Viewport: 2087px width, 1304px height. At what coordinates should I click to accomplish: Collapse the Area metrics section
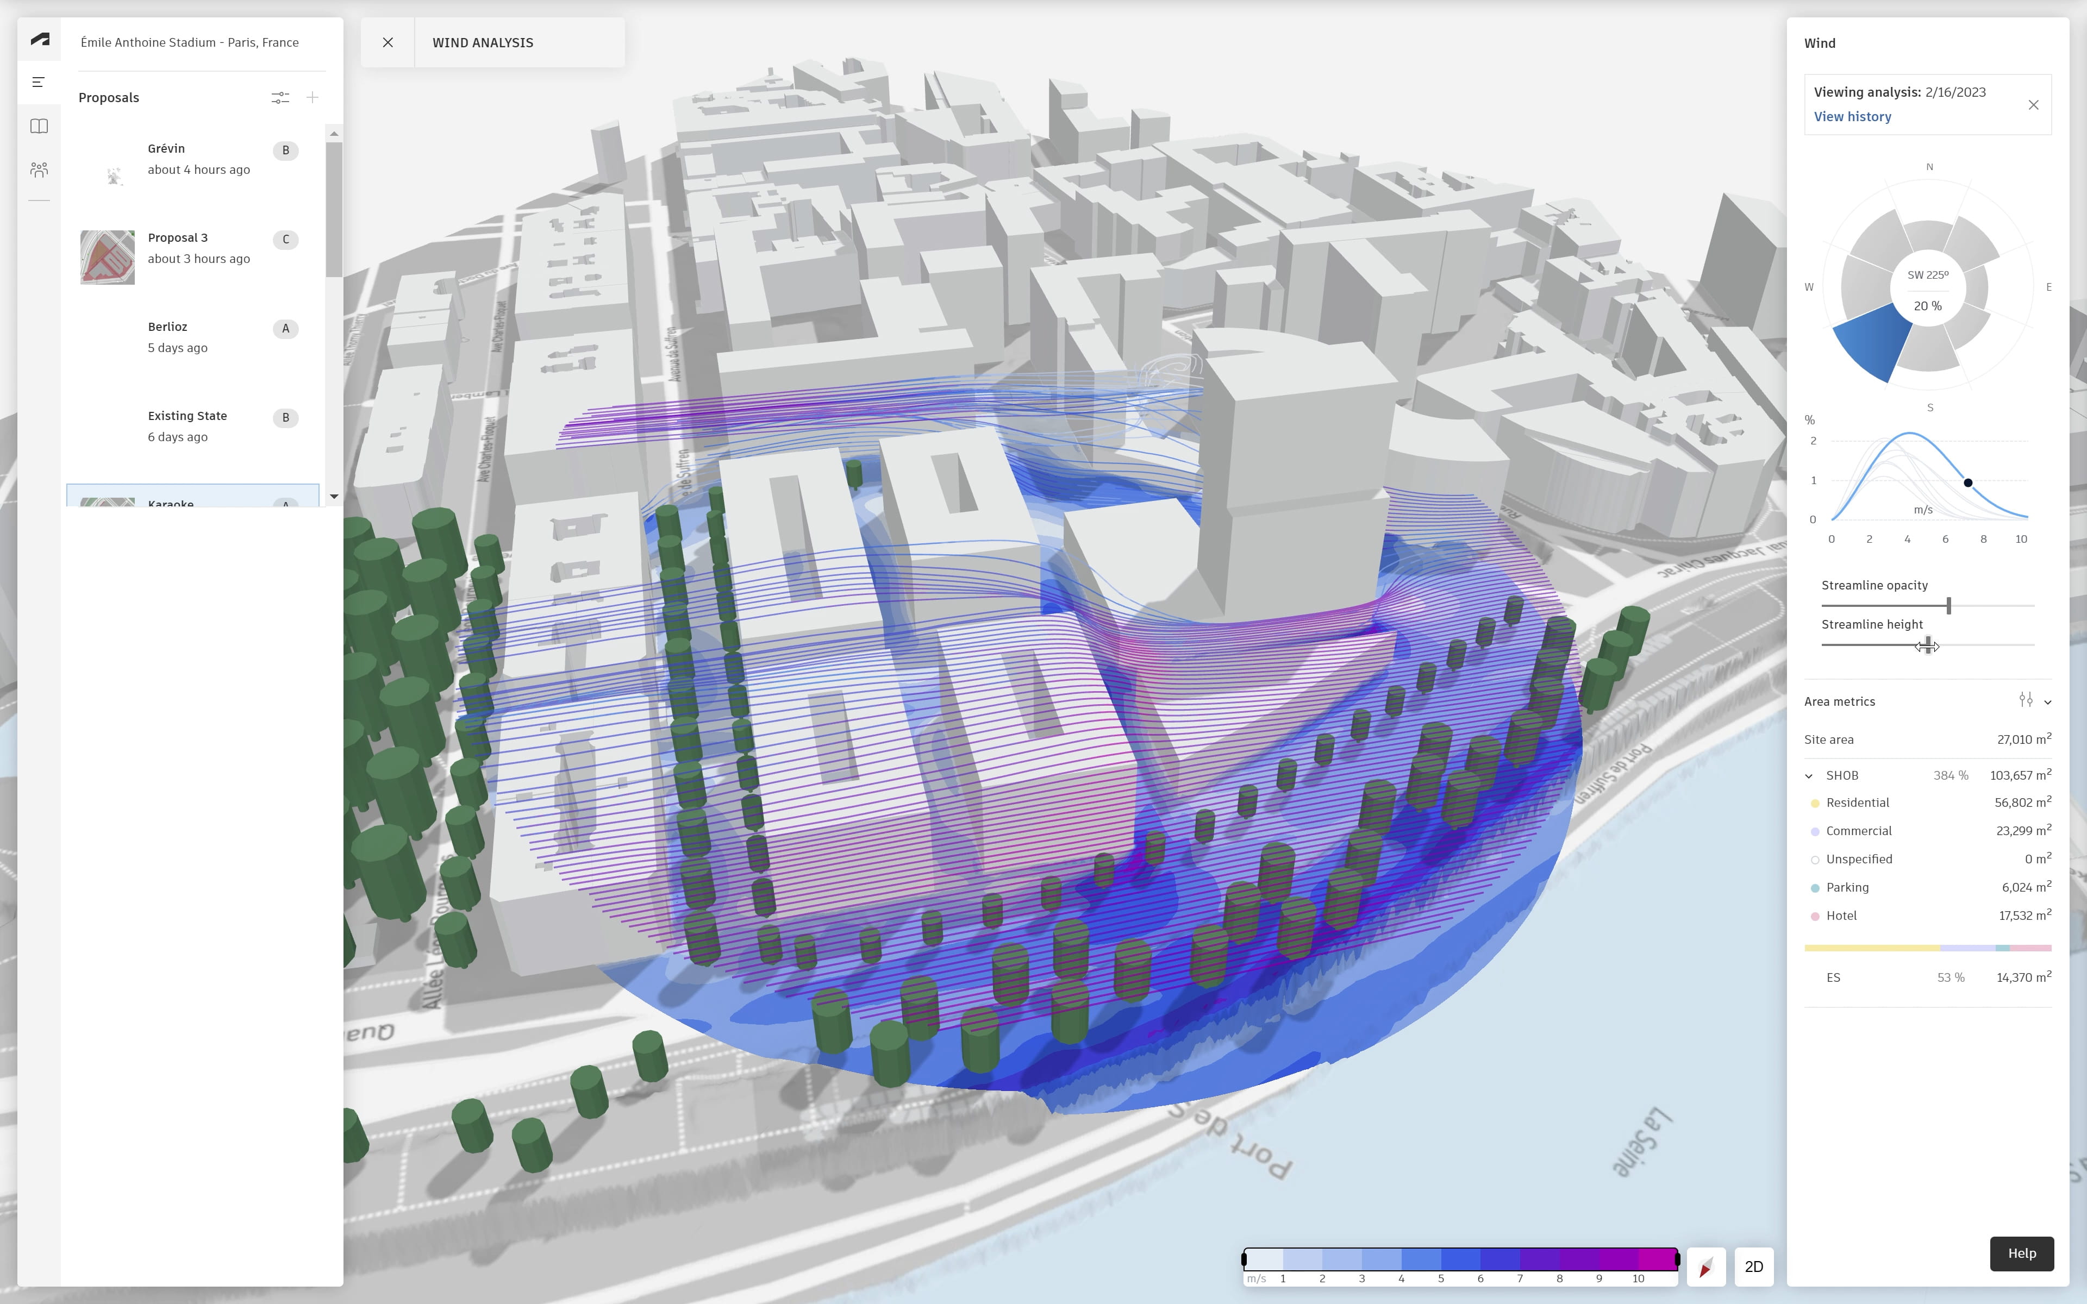tap(2049, 701)
